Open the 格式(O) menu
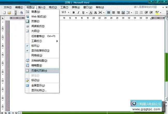This screenshot has height=114, width=168. pos(53,7)
